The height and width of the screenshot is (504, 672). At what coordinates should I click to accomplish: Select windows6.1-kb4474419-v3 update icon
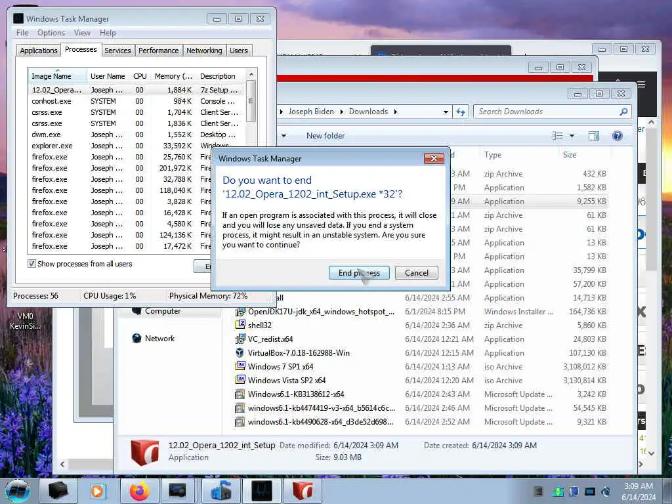(240, 408)
